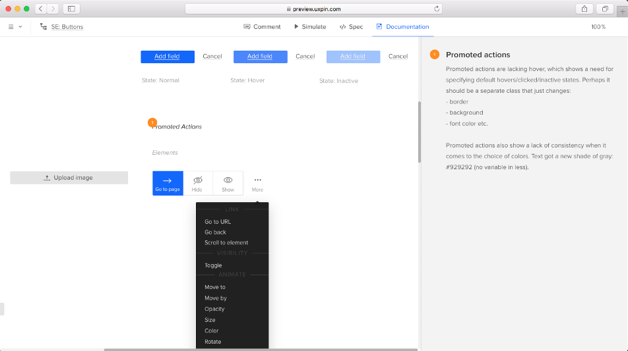Open the SE: Buttons page tree
The height and width of the screenshot is (351, 628).
[67, 27]
